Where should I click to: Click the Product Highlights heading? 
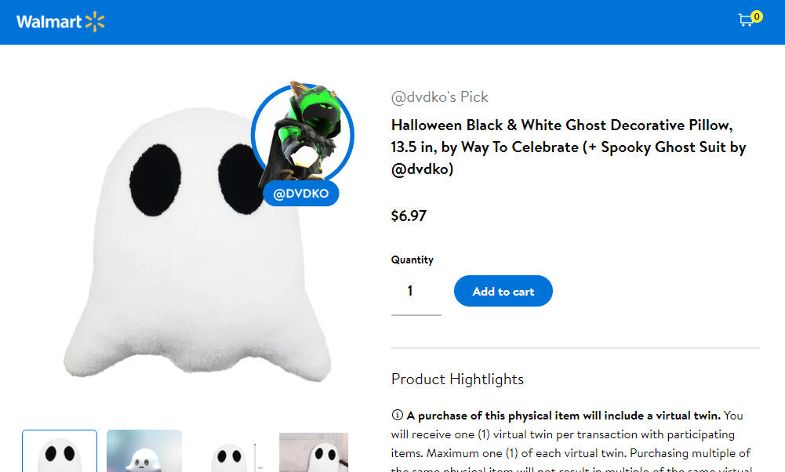(457, 379)
